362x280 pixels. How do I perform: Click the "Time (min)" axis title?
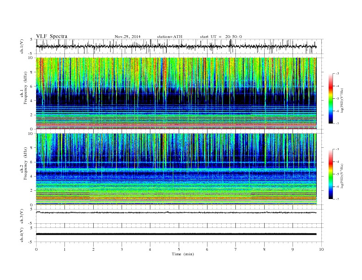[x=183, y=254]
